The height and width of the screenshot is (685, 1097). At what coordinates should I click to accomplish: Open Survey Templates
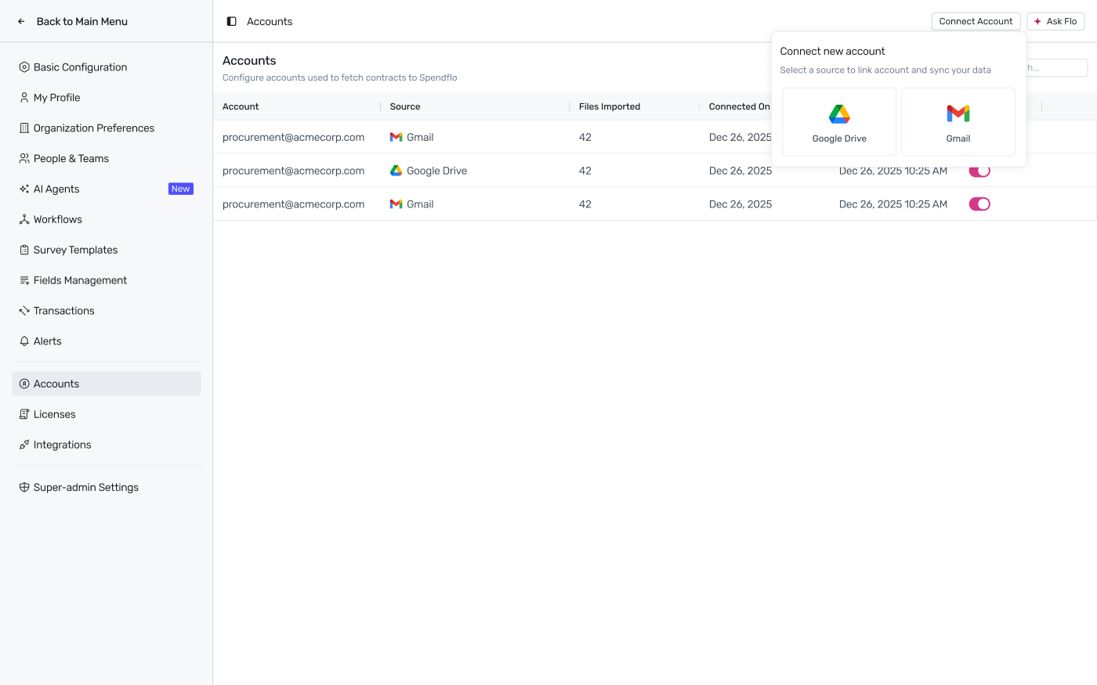click(x=107, y=251)
